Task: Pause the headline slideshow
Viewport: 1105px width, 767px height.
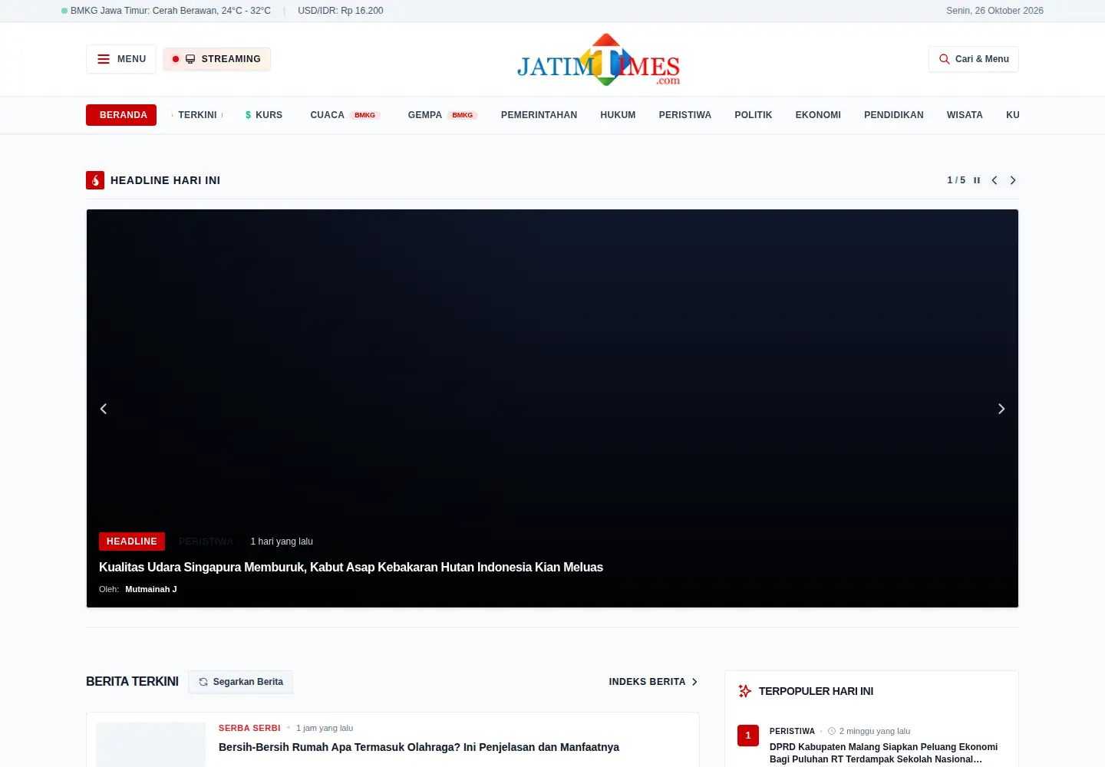Action: [x=977, y=180]
